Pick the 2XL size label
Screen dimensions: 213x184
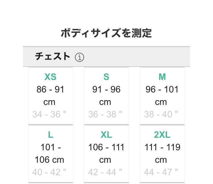tap(162, 135)
